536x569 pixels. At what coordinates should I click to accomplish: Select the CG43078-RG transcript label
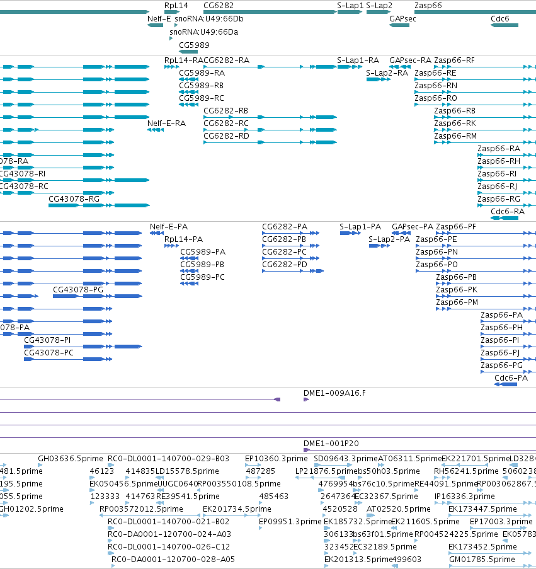click(x=74, y=199)
